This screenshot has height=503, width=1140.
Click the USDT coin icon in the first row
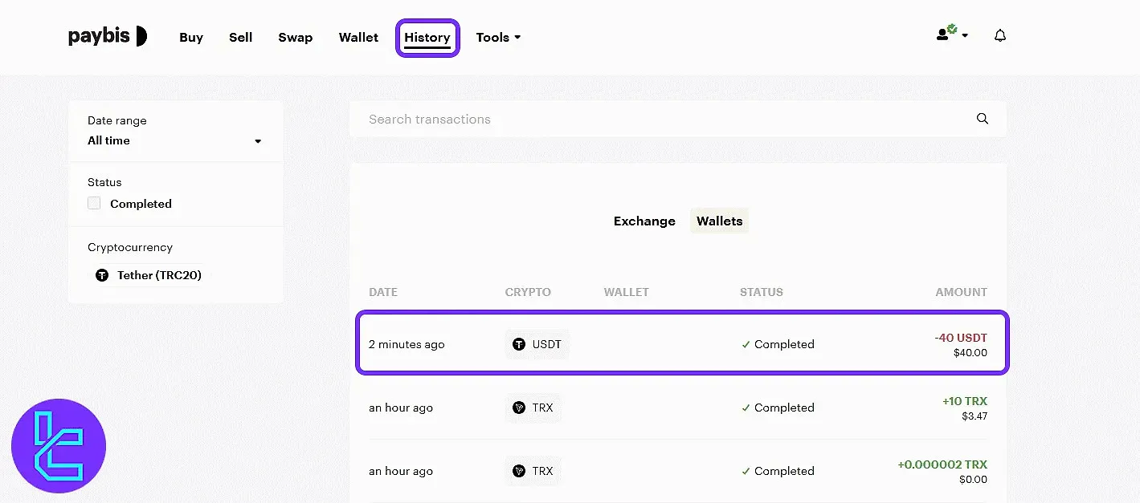[x=519, y=344]
